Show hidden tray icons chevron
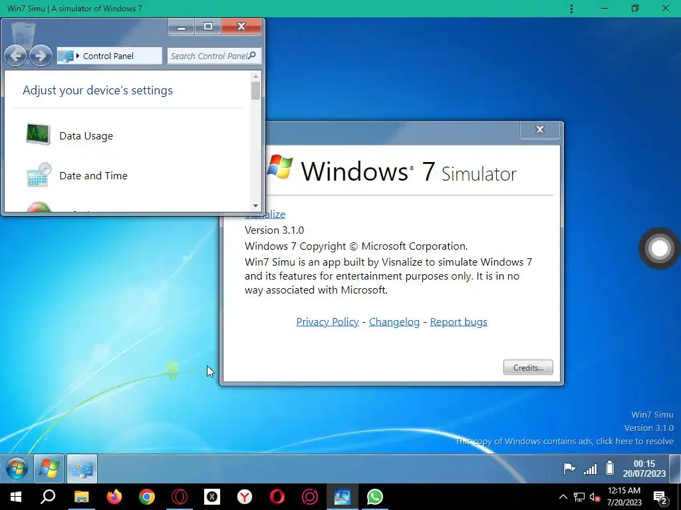Screen dimensions: 681x510 pyautogui.click(x=563, y=497)
